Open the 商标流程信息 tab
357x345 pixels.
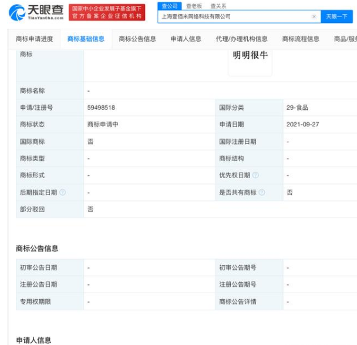pyautogui.click(x=301, y=39)
